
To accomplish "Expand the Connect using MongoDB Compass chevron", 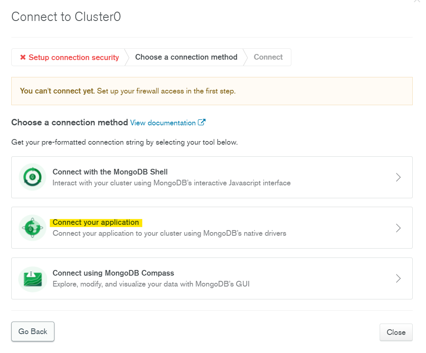I will click(398, 278).
